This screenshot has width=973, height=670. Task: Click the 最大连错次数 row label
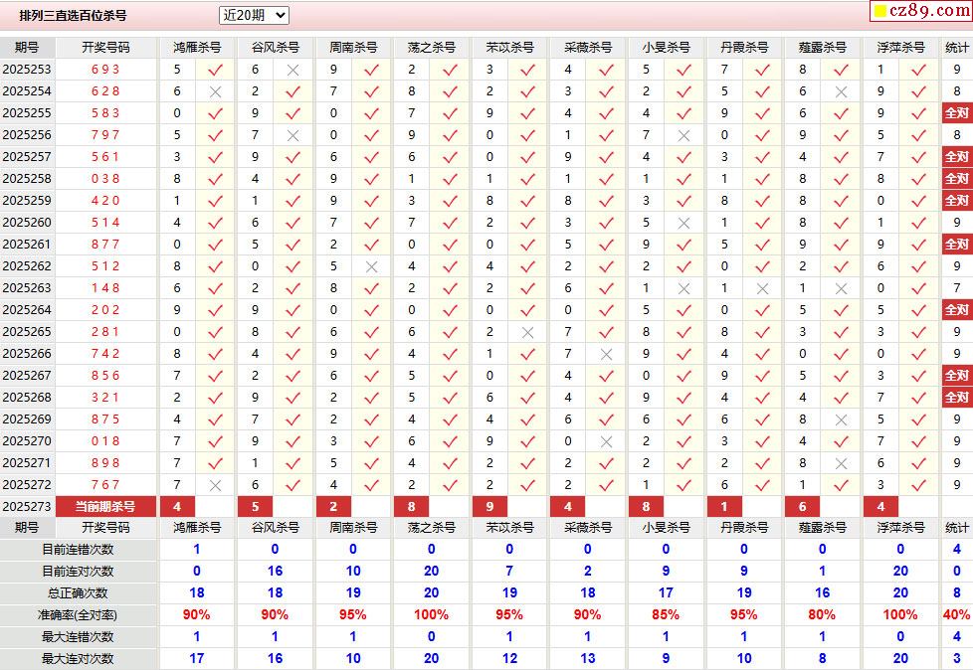(78, 637)
